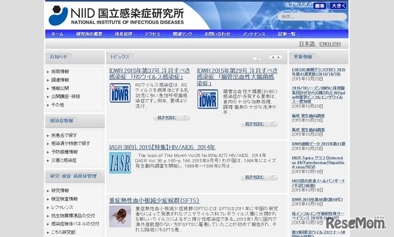
Task: Open 災害と感染症 link
Action: pyautogui.click(x=64, y=160)
